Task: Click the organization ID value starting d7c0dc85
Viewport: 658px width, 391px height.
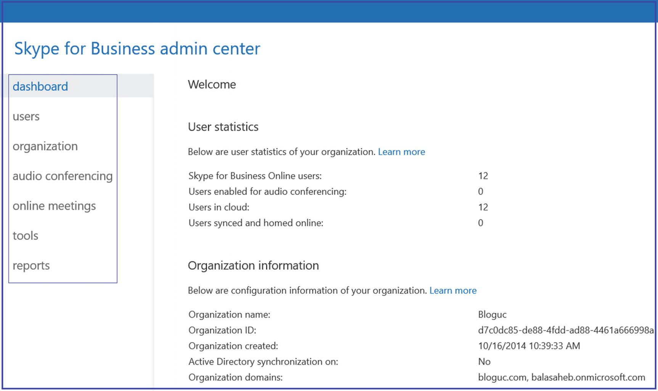Action: click(566, 330)
